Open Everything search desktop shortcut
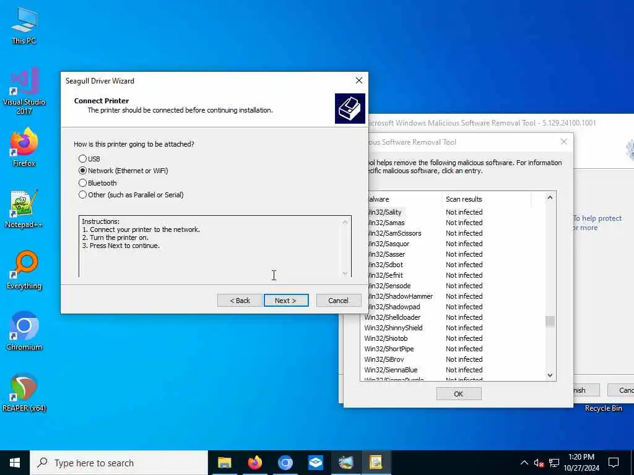634x475 pixels. [24, 270]
